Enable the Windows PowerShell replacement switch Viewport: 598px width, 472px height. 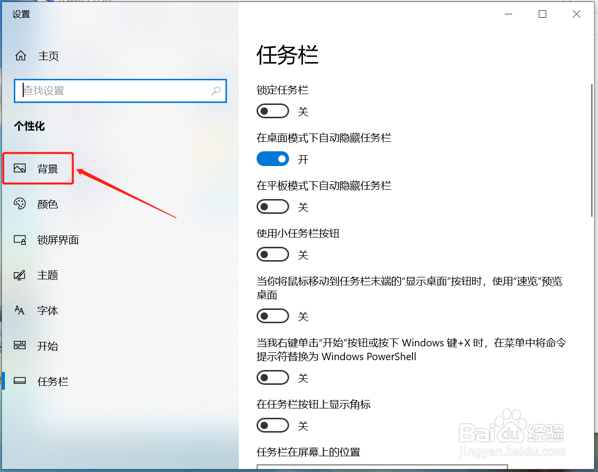click(272, 378)
